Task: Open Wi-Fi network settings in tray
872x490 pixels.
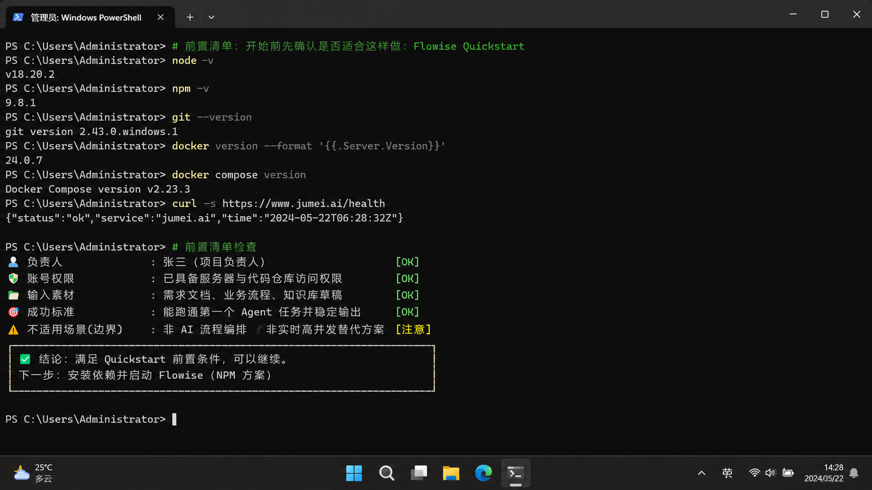Action: [x=754, y=473]
